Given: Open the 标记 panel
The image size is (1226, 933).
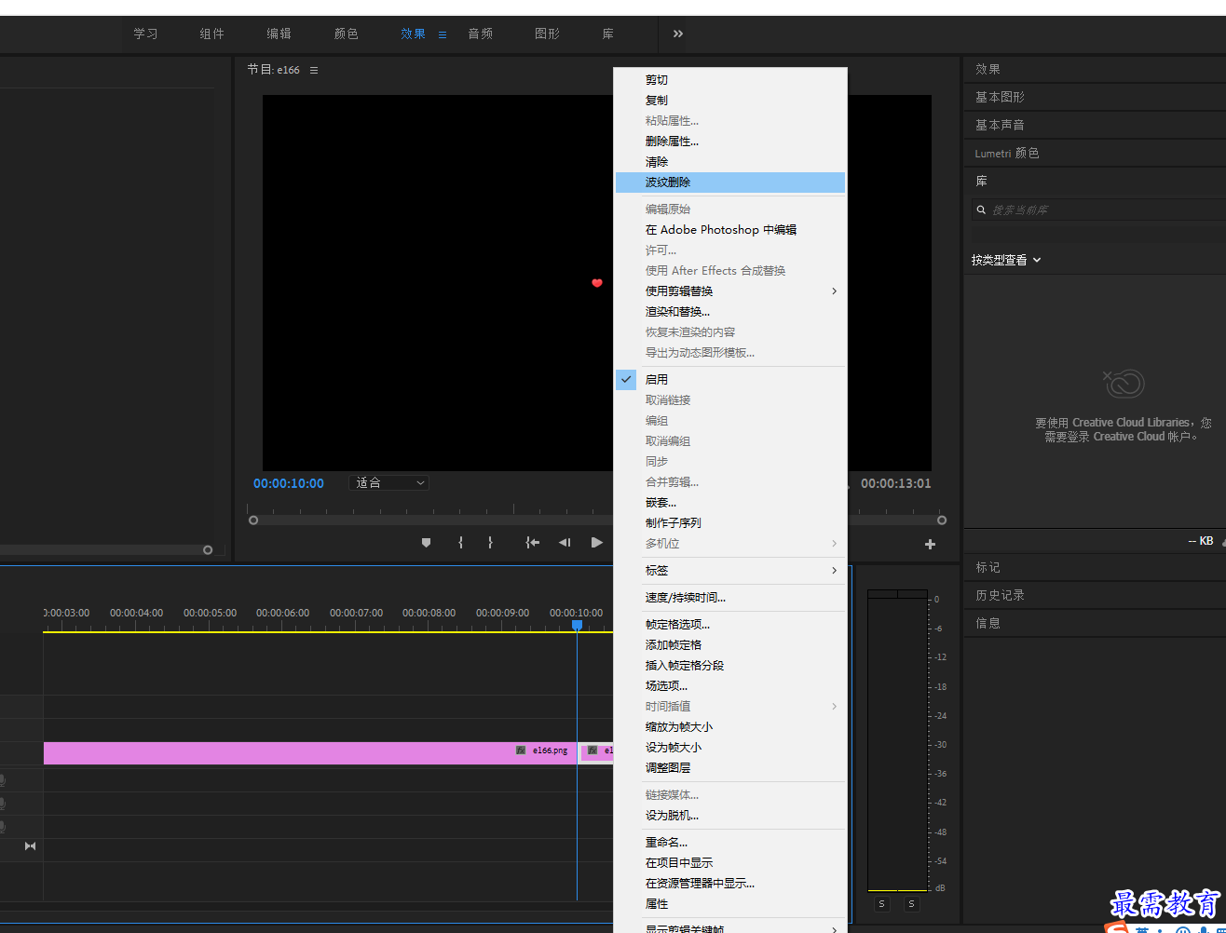Looking at the screenshot, I should (988, 567).
